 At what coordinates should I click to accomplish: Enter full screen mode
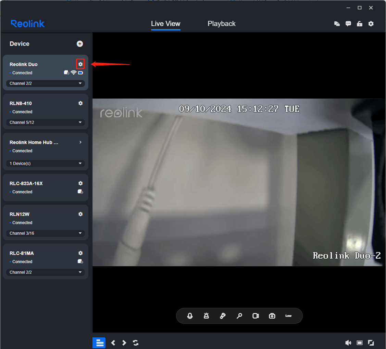371,343
